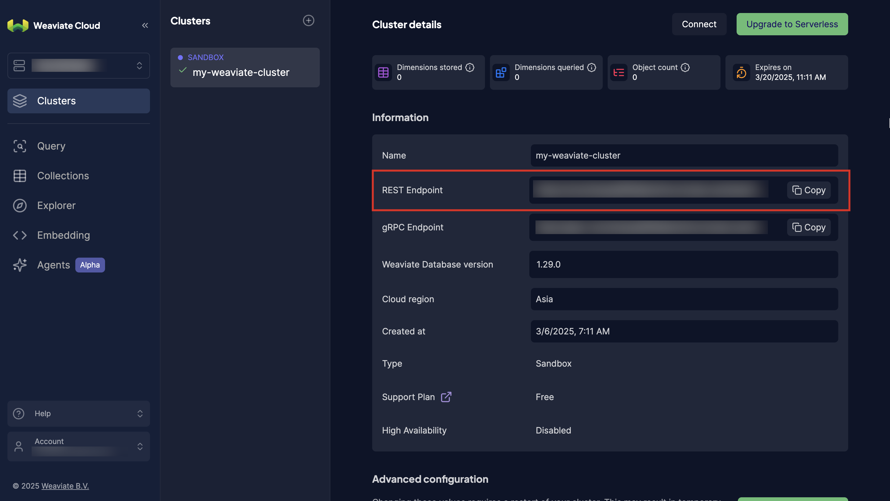Image resolution: width=890 pixels, height=501 pixels.
Task: Click the Support Plan value Free
Action: click(544, 397)
